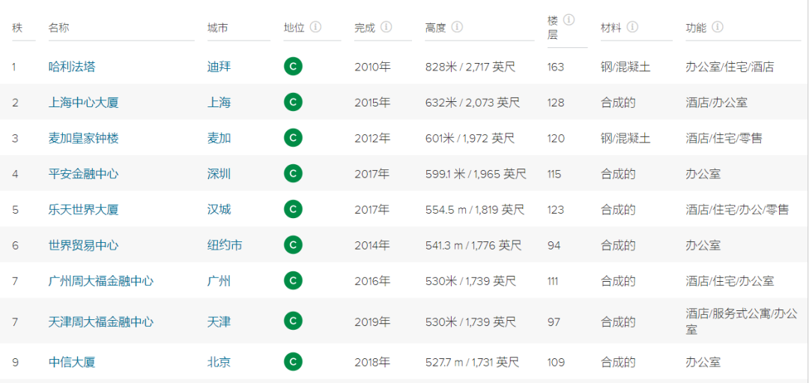
Task: Sort by the 城市 column header
Action: tap(217, 27)
